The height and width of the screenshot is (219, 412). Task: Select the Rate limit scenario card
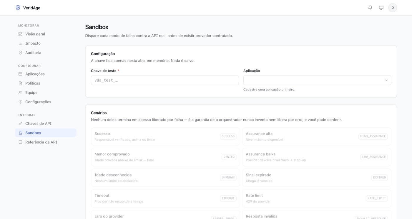pos(317,198)
